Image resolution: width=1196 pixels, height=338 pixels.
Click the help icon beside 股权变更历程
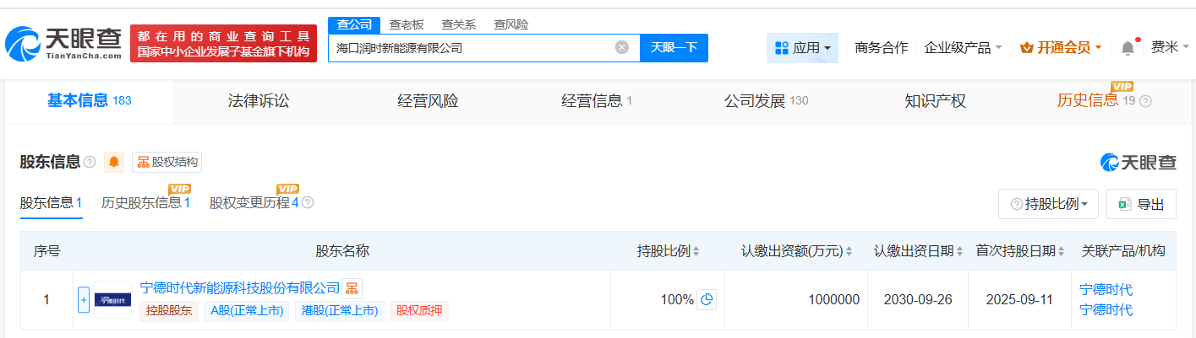(308, 202)
